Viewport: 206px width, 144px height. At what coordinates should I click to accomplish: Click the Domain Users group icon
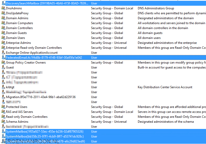(x=3, y=38)
